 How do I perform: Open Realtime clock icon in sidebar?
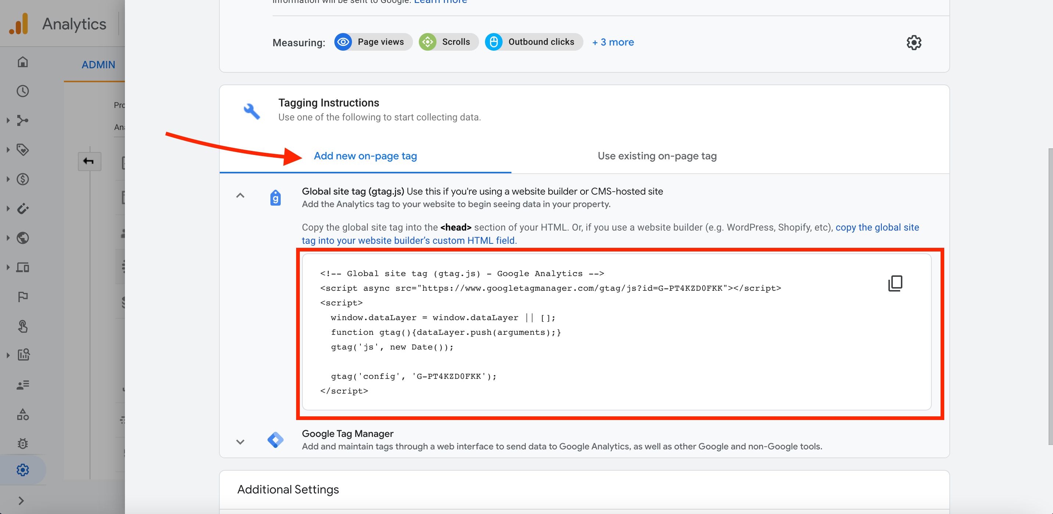[x=23, y=91]
